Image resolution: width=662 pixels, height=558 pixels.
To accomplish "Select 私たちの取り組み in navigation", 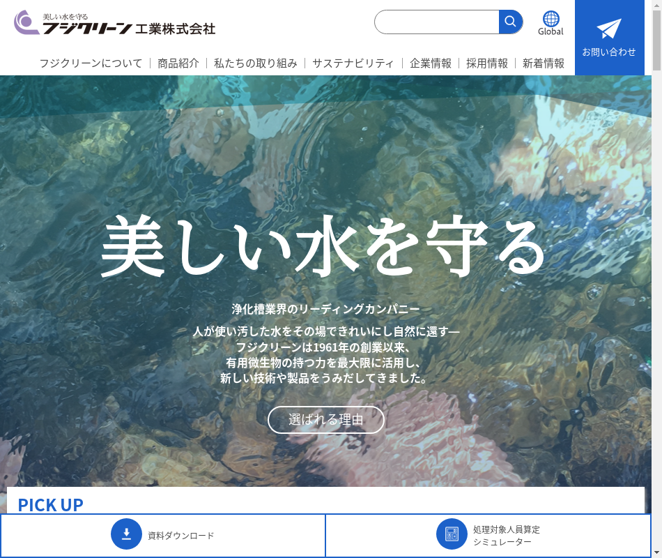I will click(x=256, y=63).
